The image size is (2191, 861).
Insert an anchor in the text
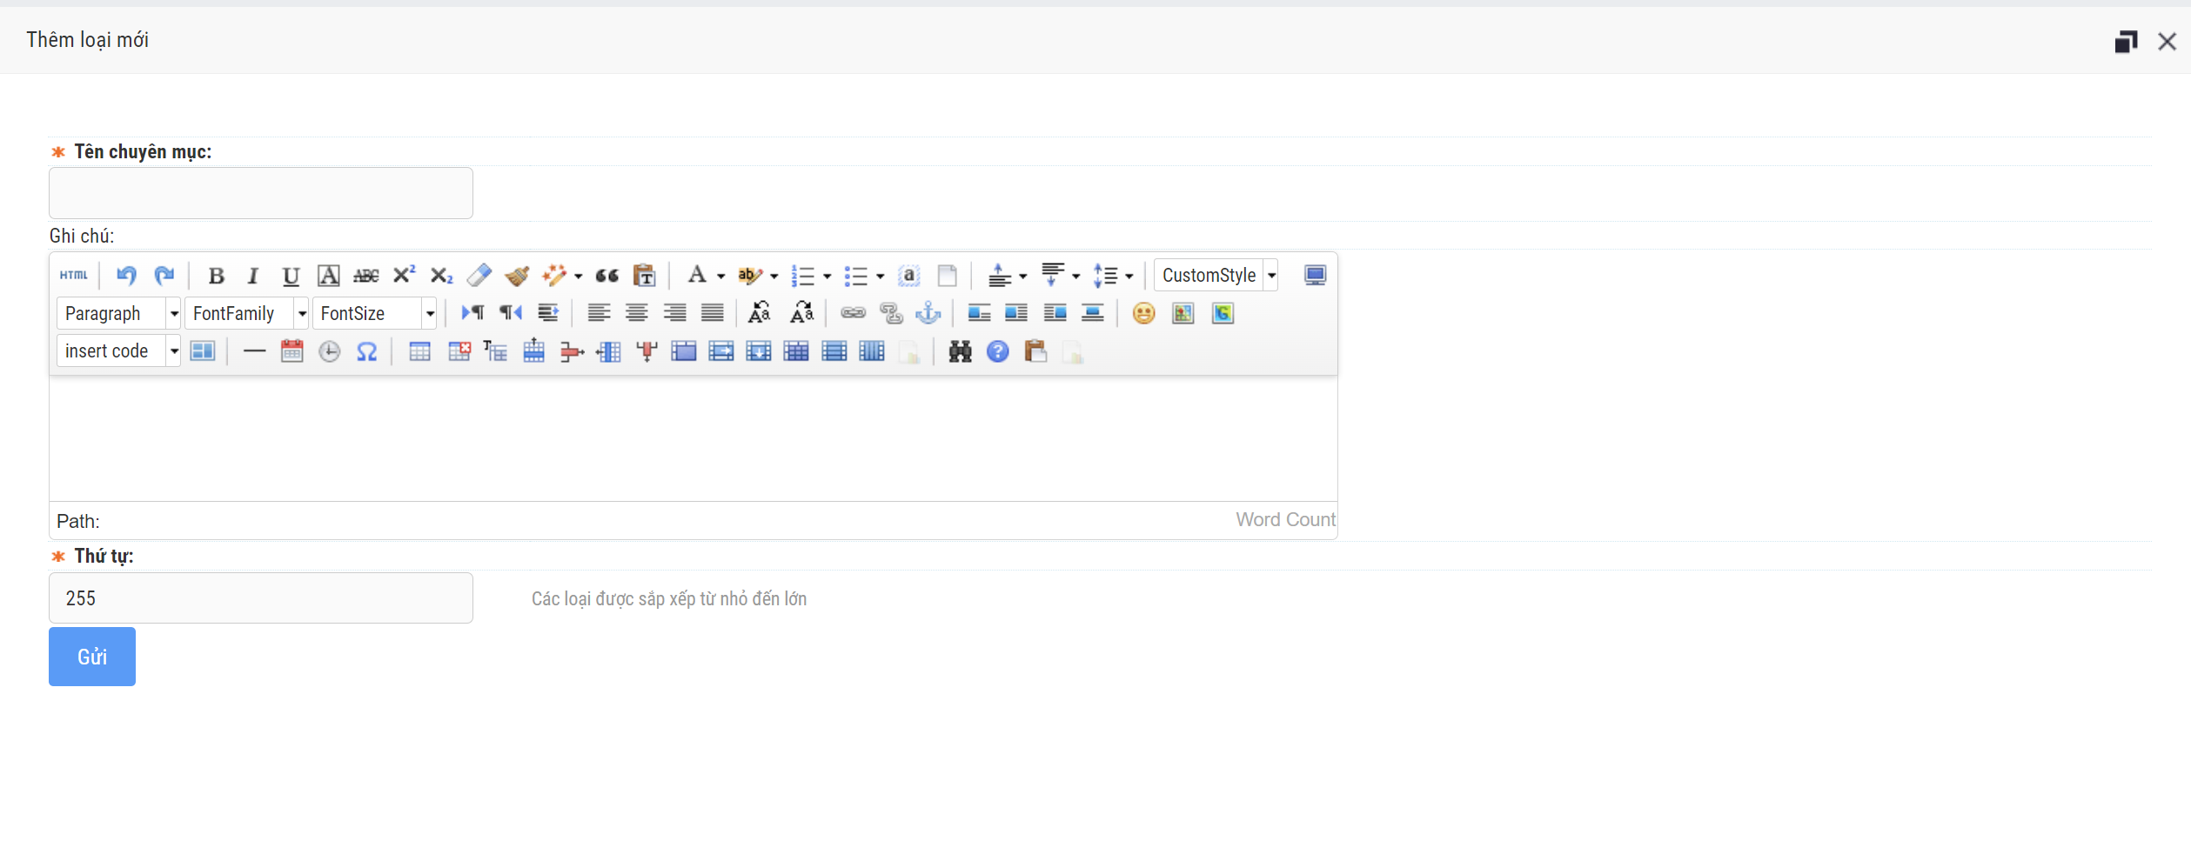(928, 313)
